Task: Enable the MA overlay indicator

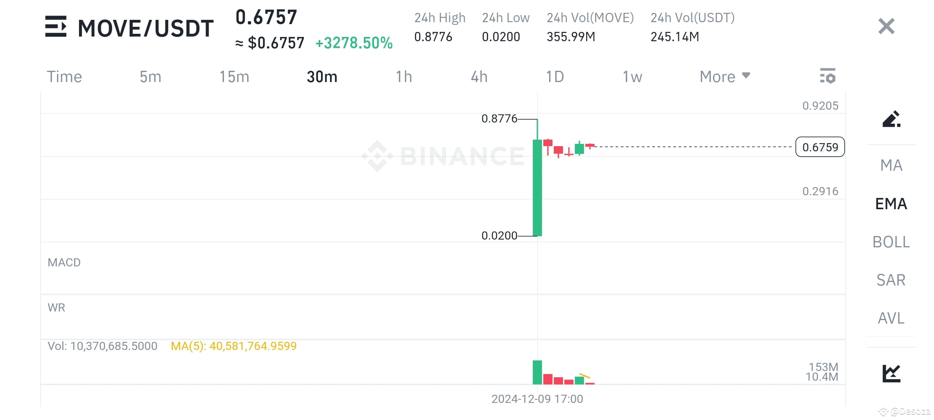Action: 891,165
